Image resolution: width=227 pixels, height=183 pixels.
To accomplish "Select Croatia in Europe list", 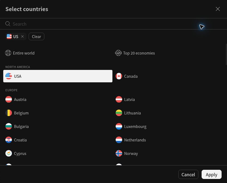I will [x=58, y=140].
